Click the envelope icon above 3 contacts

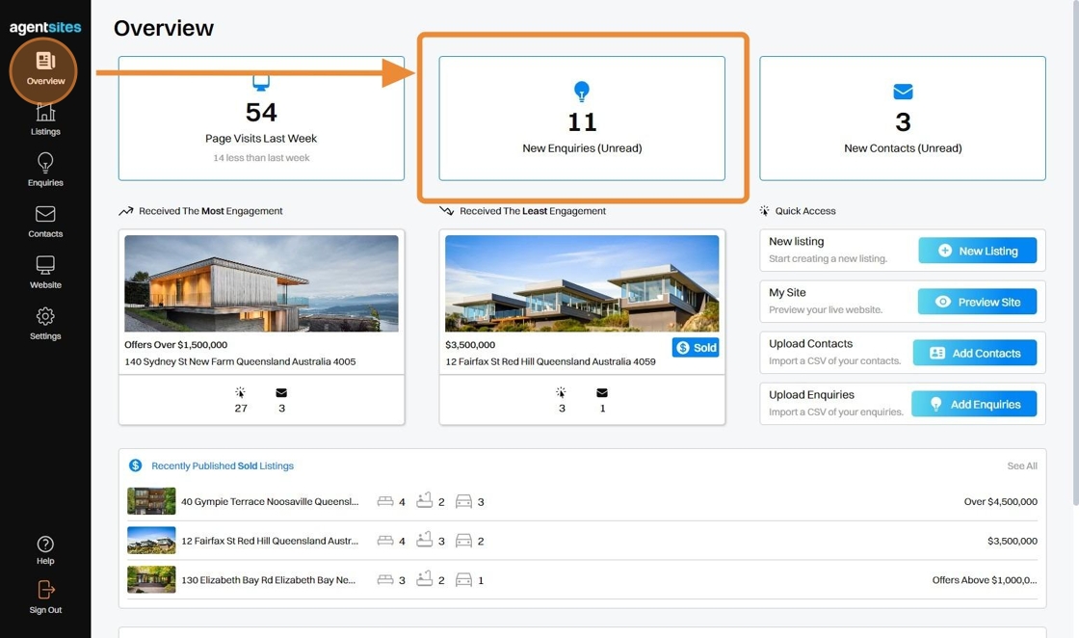(903, 91)
